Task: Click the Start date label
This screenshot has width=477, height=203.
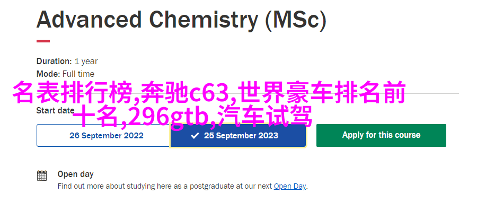Action: pos(55,110)
